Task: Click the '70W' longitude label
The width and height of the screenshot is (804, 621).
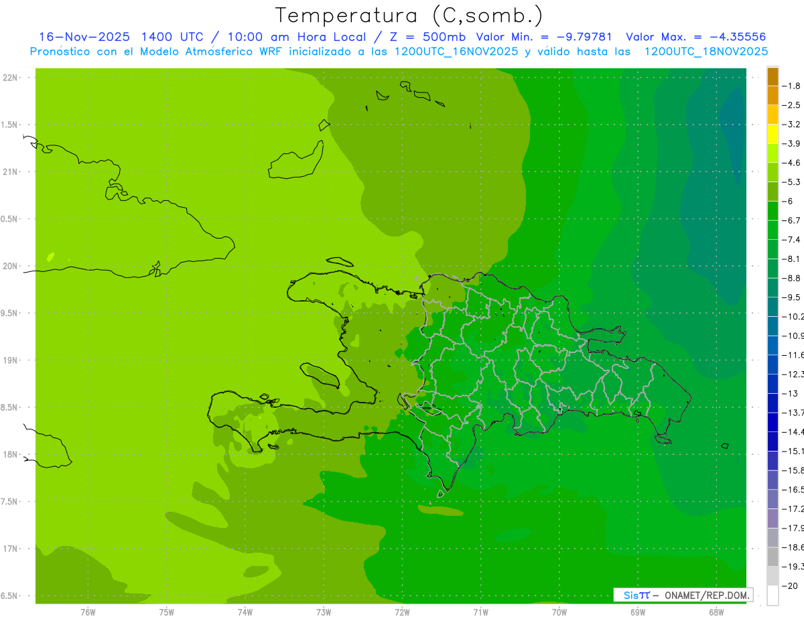Action: pos(559,613)
